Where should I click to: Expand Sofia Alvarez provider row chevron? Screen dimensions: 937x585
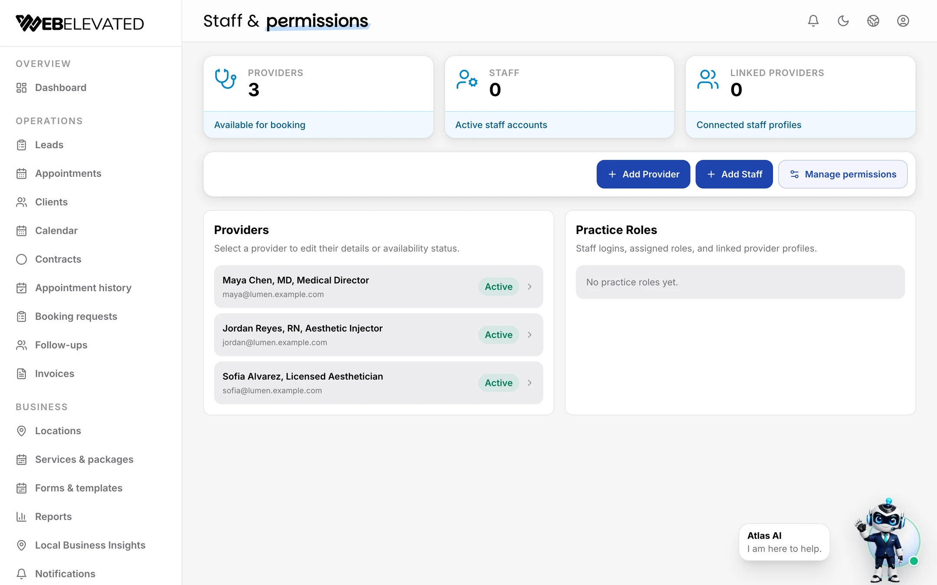[530, 383]
